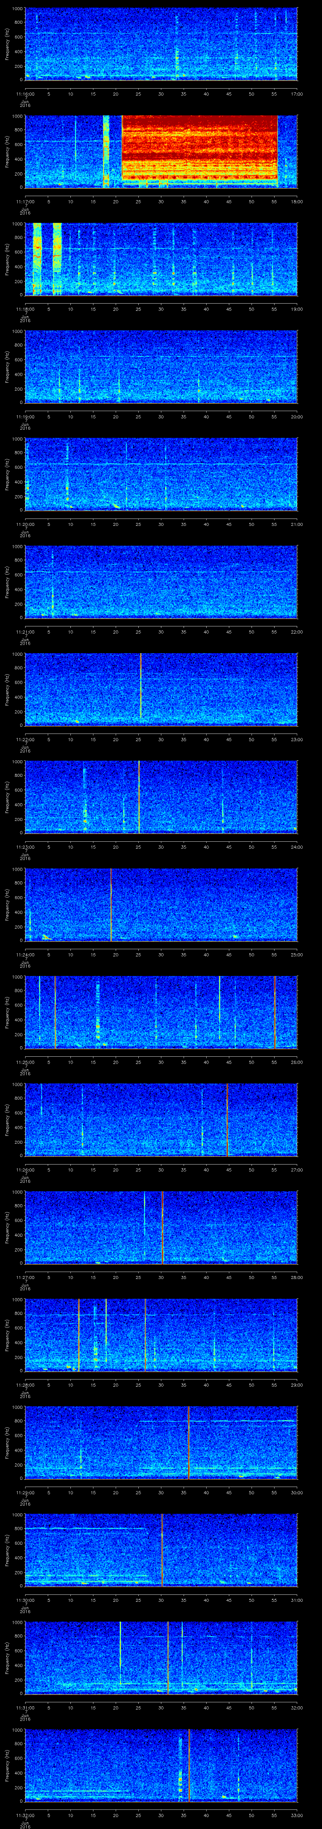This screenshot has width=322, height=1829.
Task: Select the '11:18:00' start time label
Action: (x=25, y=308)
